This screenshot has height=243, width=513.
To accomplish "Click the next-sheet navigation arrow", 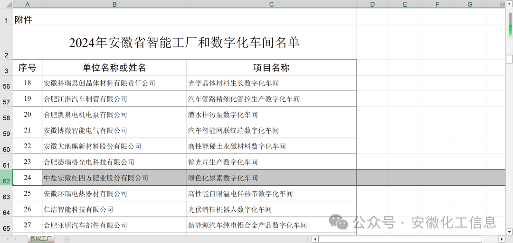I will (x=16, y=239).
